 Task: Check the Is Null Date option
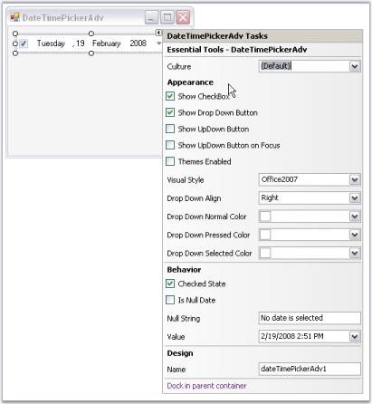point(170,300)
